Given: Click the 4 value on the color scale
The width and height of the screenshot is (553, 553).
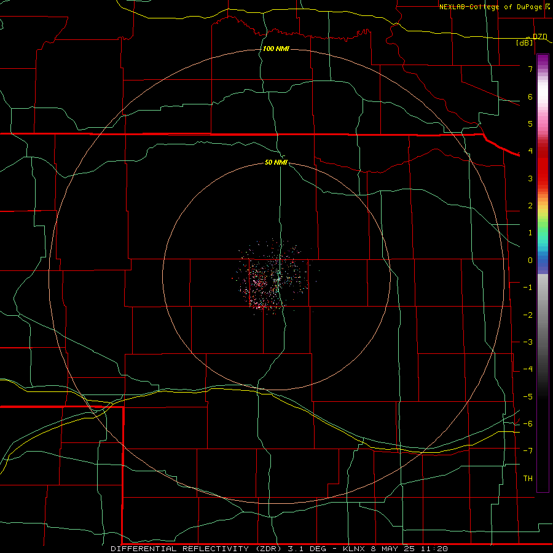Looking at the screenshot, I should pyautogui.click(x=530, y=151).
